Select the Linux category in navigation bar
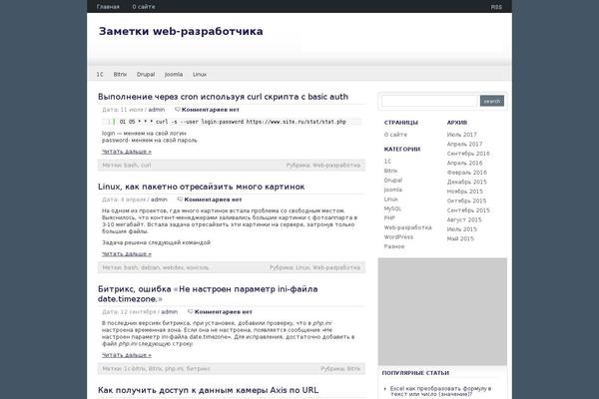This screenshot has width=599, height=399. click(200, 75)
